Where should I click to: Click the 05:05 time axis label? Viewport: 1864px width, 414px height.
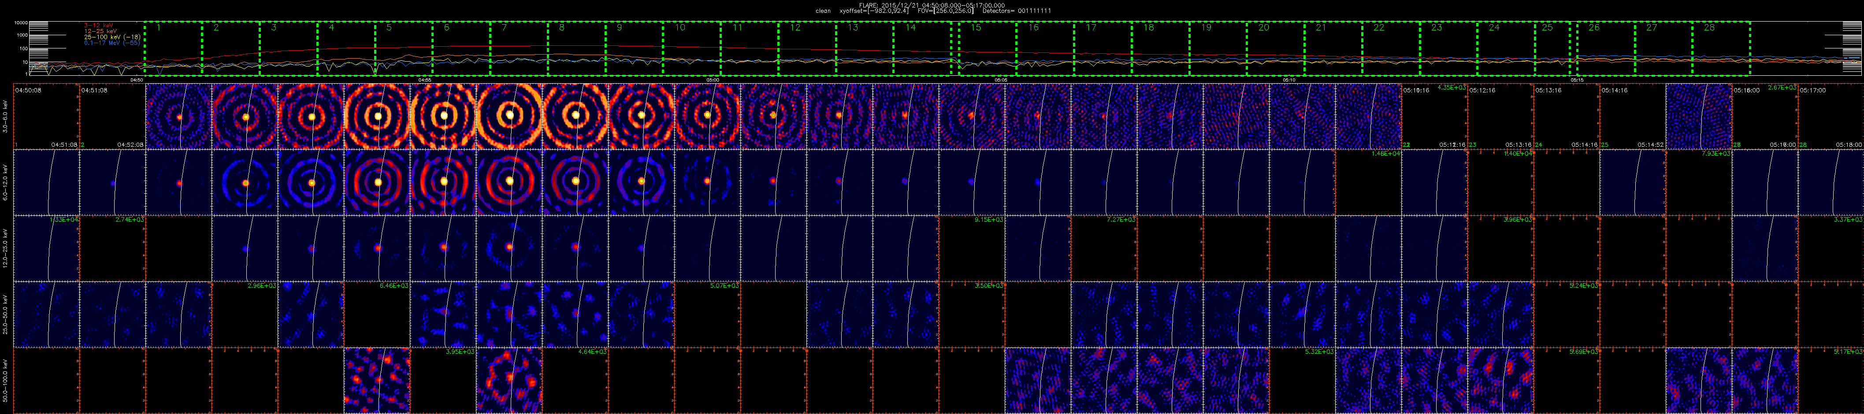coord(1001,80)
